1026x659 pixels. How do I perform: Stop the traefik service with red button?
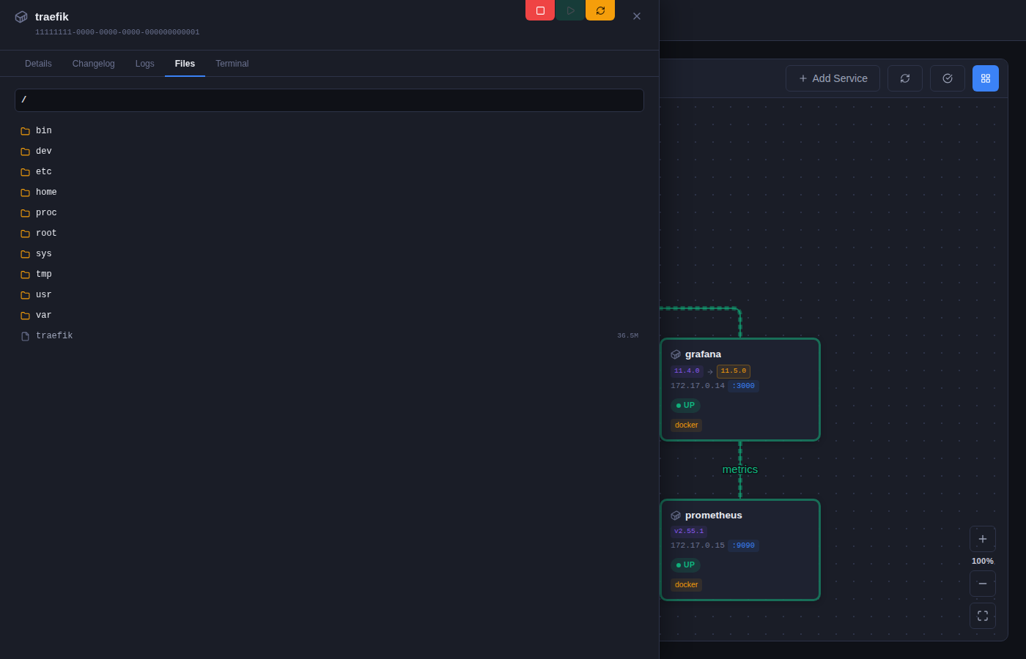click(540, 10)
